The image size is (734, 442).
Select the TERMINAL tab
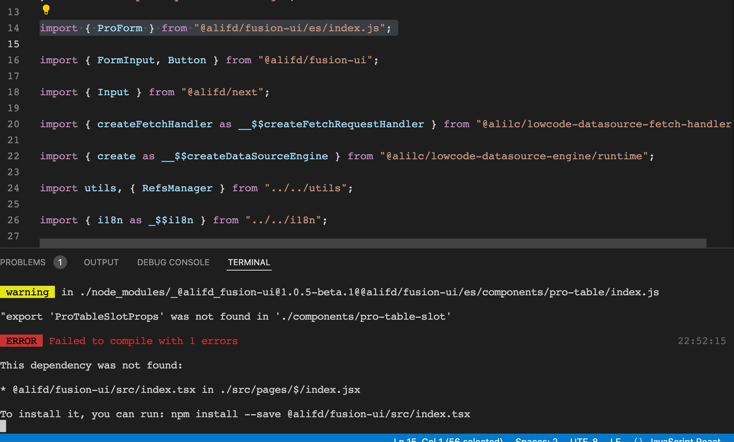point(249,262)
